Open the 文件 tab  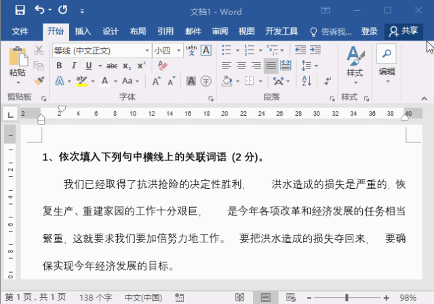click(20, 31)
